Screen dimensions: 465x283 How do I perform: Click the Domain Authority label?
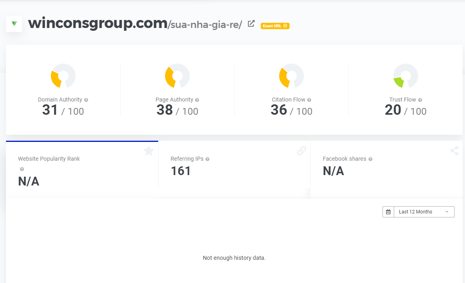pyautogui.click(x=60, y=100)
